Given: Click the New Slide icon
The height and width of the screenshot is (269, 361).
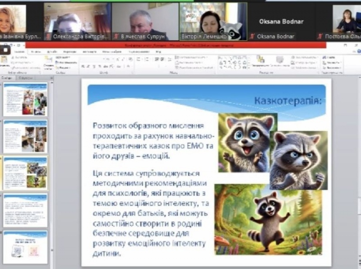Looking at the screenshot, I should [x=48, y=62].
